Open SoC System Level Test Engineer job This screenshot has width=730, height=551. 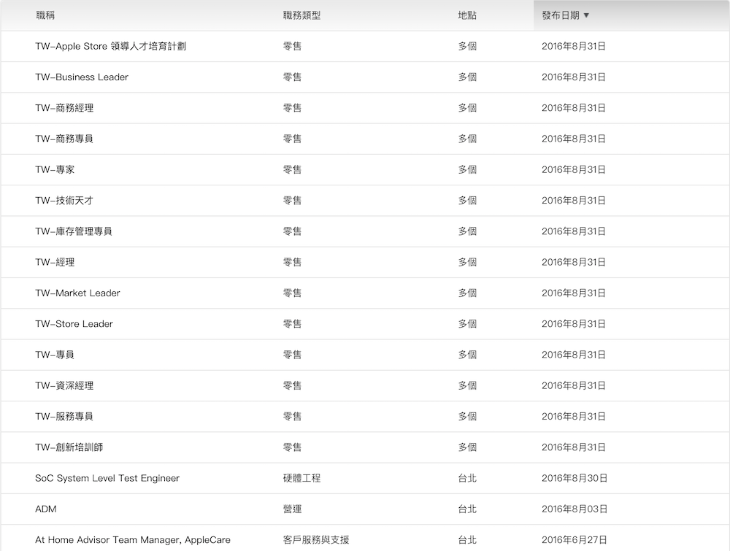107,479
